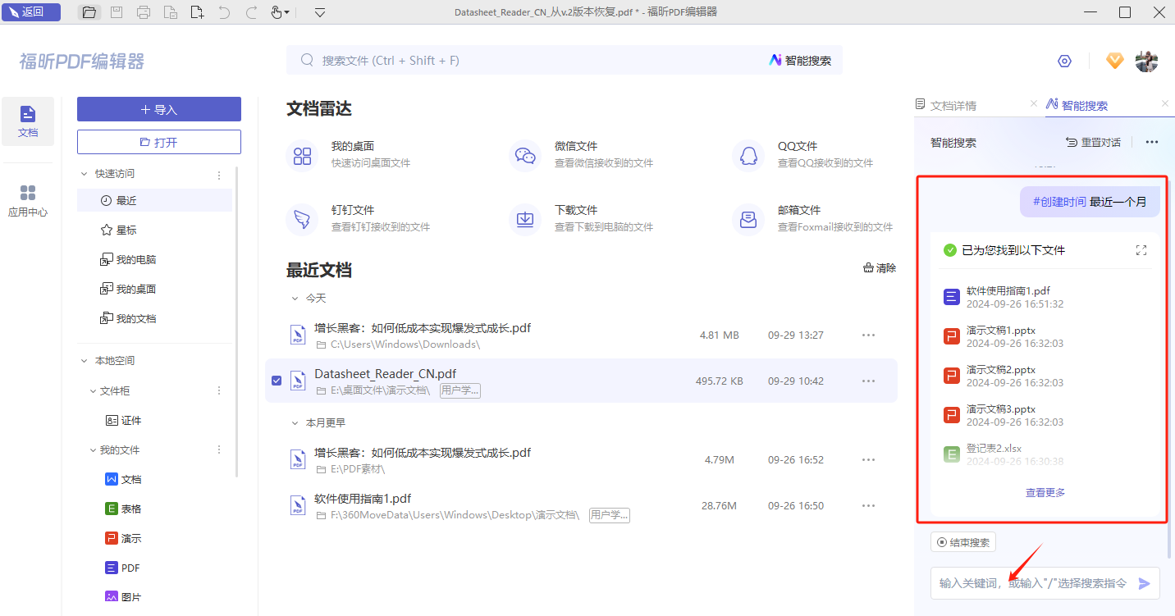Click 结束搜索 to end search
This screenshot has width=1175, height=616.
(963, 542)
